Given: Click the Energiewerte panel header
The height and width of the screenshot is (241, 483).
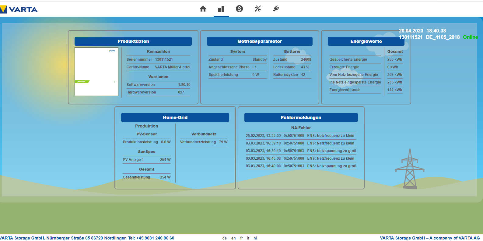Looking at the screenshot, I should [x=366, y=41].
